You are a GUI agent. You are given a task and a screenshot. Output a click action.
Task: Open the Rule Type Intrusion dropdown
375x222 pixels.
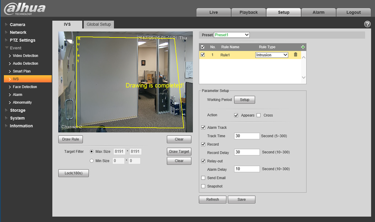[x=272, y=55]
